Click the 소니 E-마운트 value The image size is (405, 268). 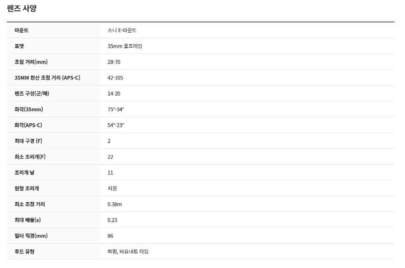tap(122, 30)
